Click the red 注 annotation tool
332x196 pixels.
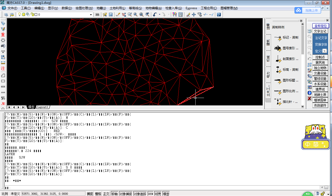[x=3, y=68]
